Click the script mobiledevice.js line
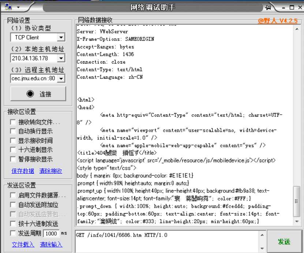 176,160
